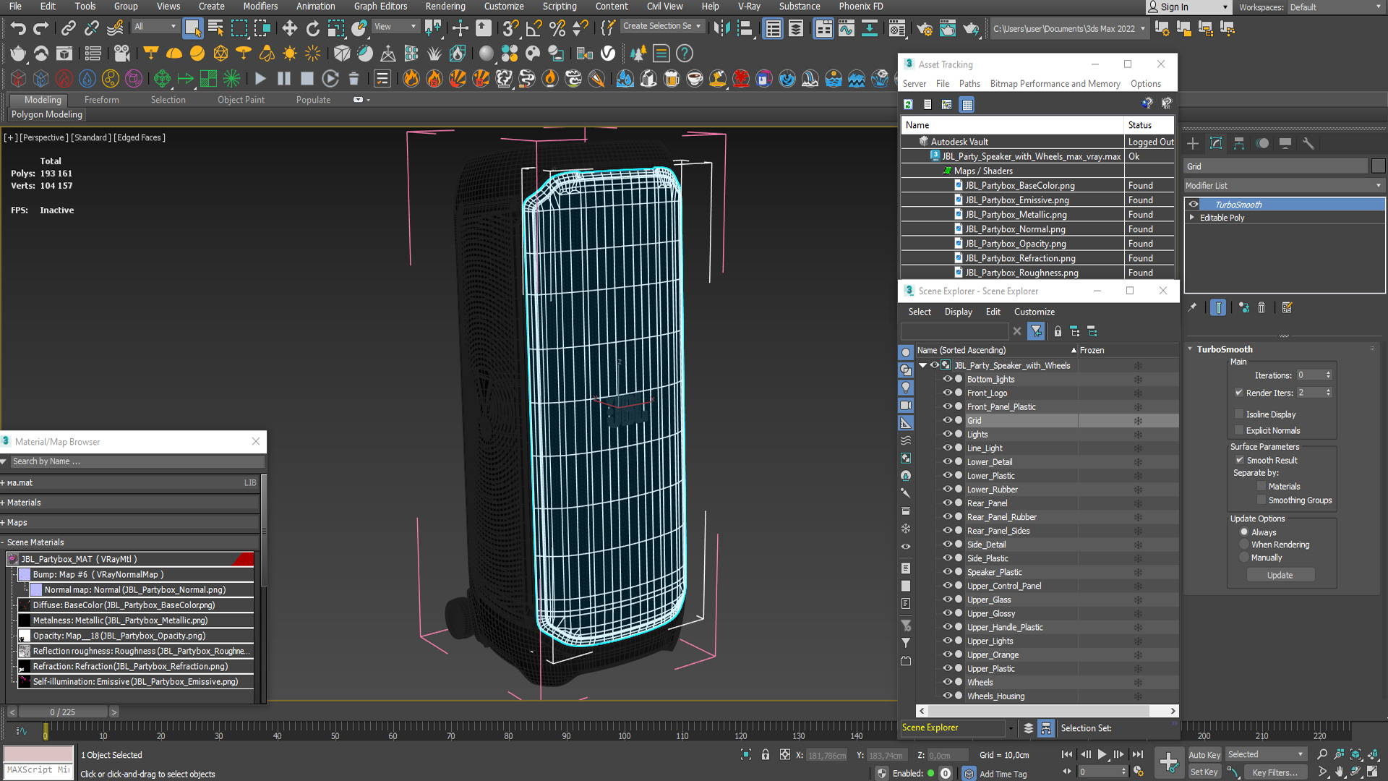Screen dimensions: 1388x781
Task: Click the Auto Key button
Action: point(1204,754)
